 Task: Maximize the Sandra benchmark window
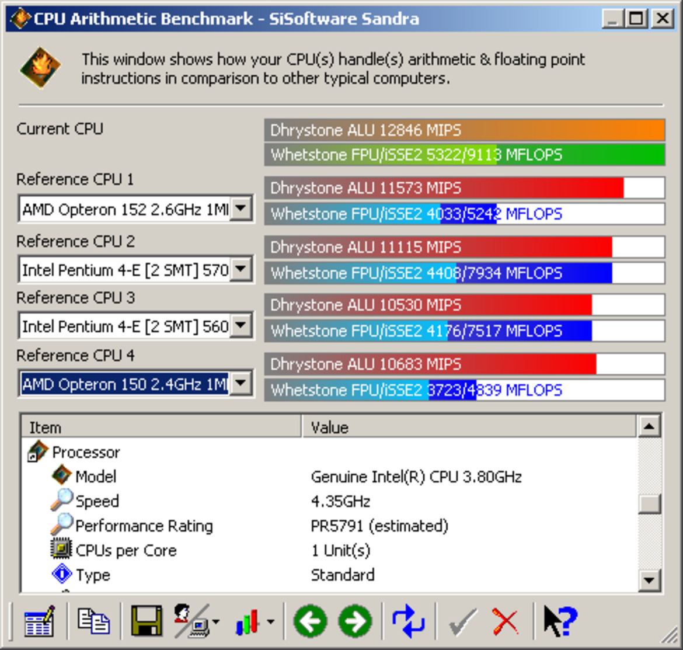click(636, 19)
